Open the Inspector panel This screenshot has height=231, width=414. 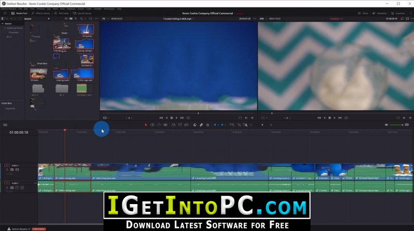398,13
